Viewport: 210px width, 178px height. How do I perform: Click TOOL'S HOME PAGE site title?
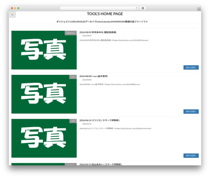click(105, 14)
